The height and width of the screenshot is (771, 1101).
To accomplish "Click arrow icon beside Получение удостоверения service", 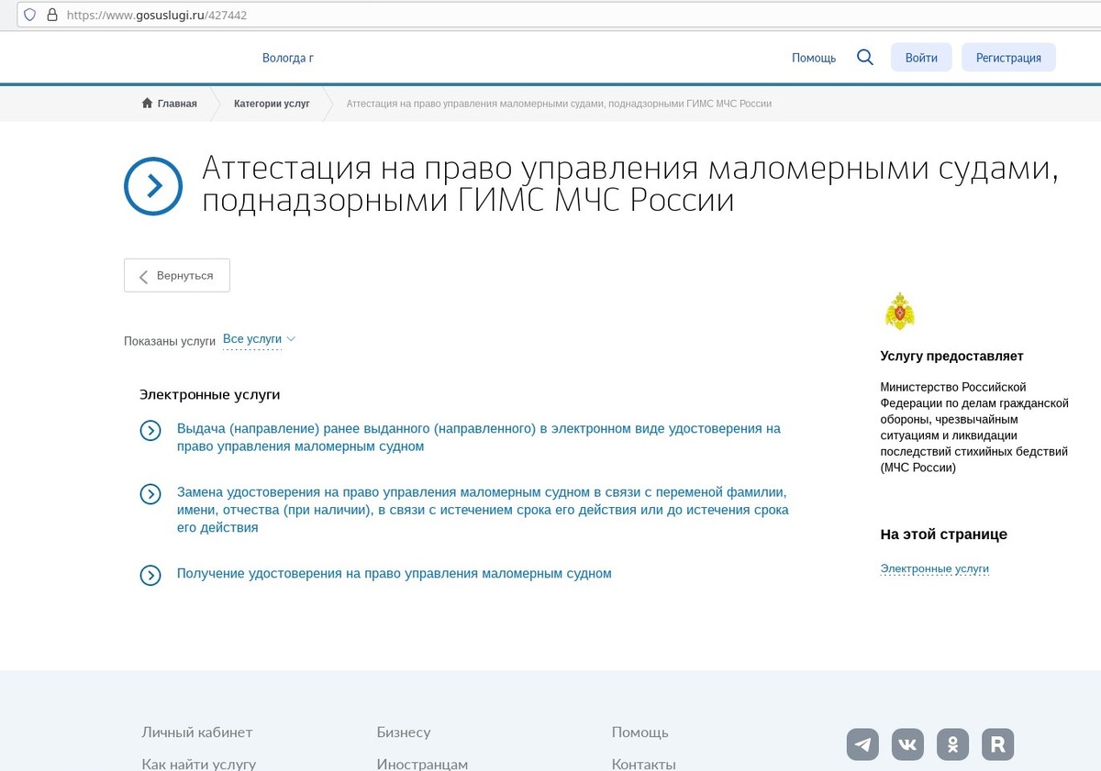I will coord(150,575).
